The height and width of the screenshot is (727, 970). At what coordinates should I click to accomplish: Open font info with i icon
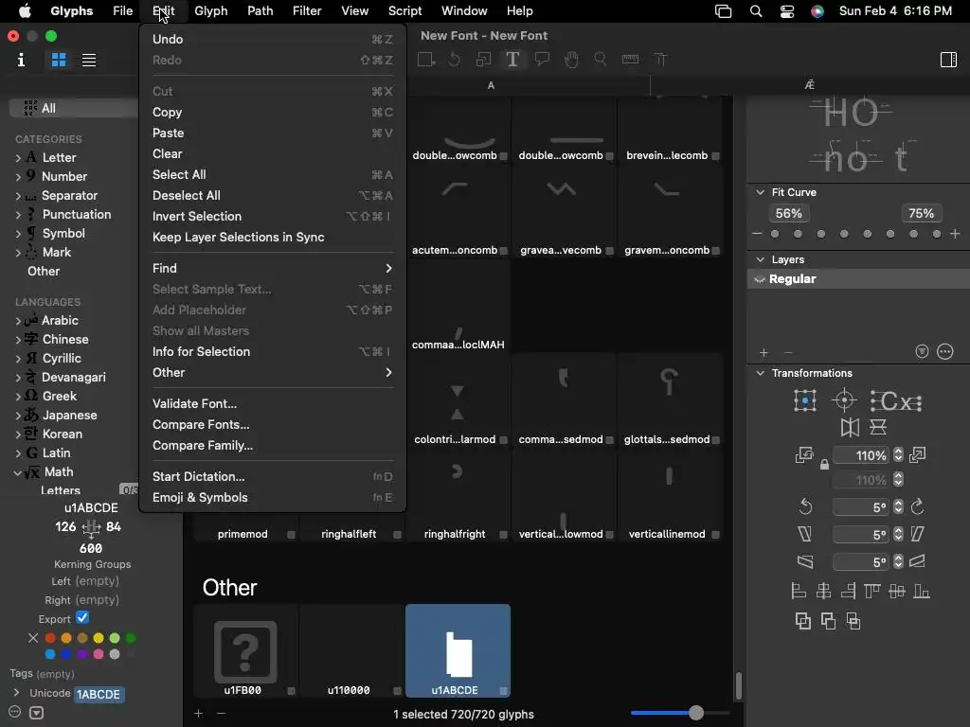point(21,60)
